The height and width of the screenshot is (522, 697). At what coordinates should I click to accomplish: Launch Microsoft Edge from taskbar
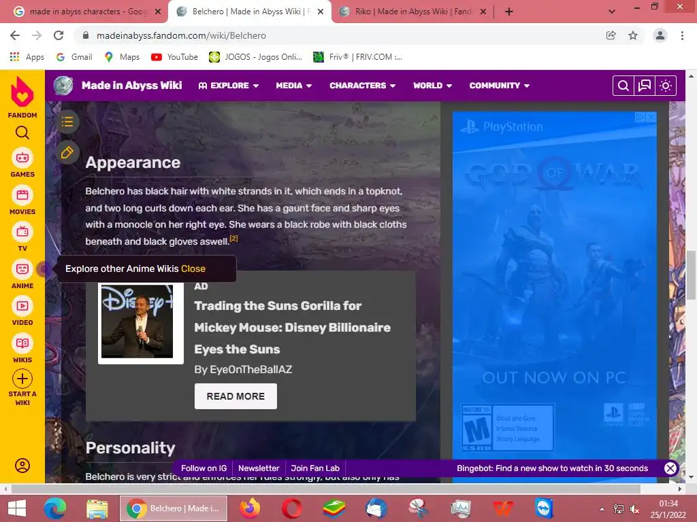(x=55, y=508)
